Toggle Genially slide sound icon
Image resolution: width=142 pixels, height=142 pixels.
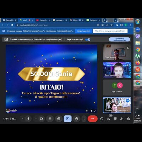pyautogui.click(x=87, y=111)
